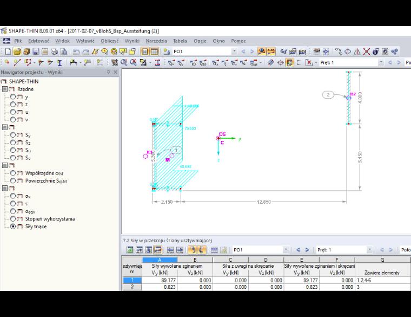Open the PO1 dropdown in the table toolbar
The width and height of the screenshot is (411, 317).
point(286,250)
